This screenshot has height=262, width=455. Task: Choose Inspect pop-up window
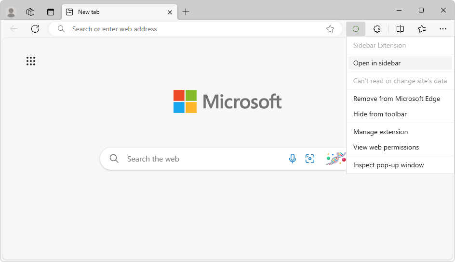[x=400, y=165]
